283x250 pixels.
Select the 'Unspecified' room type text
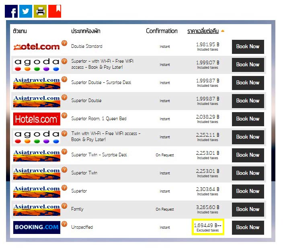coord(82,227)
